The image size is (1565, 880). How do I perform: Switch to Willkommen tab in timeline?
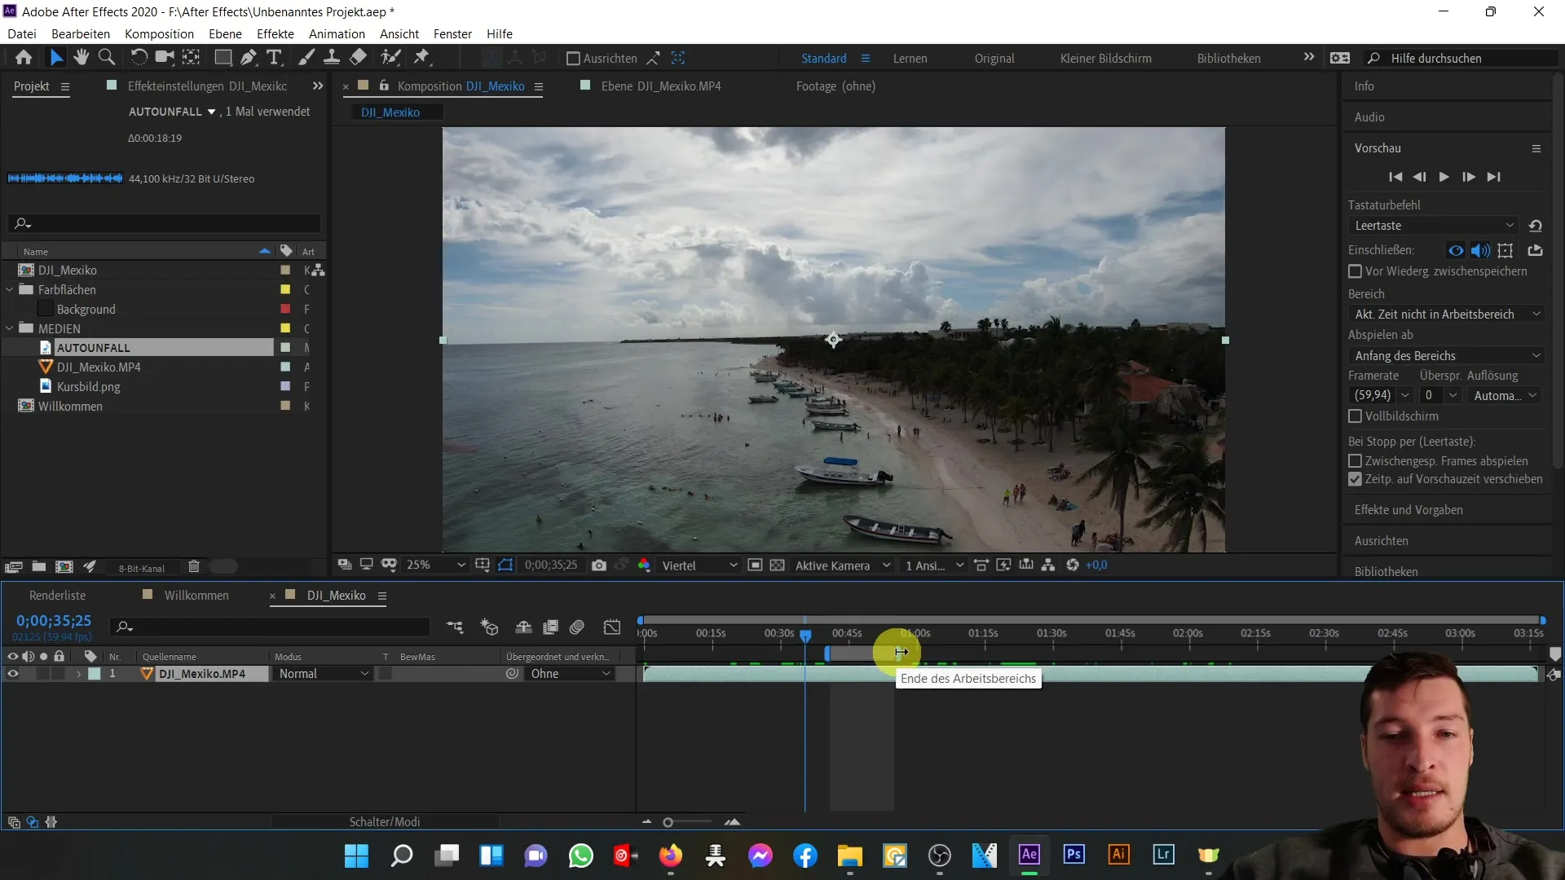pos(196,594)
